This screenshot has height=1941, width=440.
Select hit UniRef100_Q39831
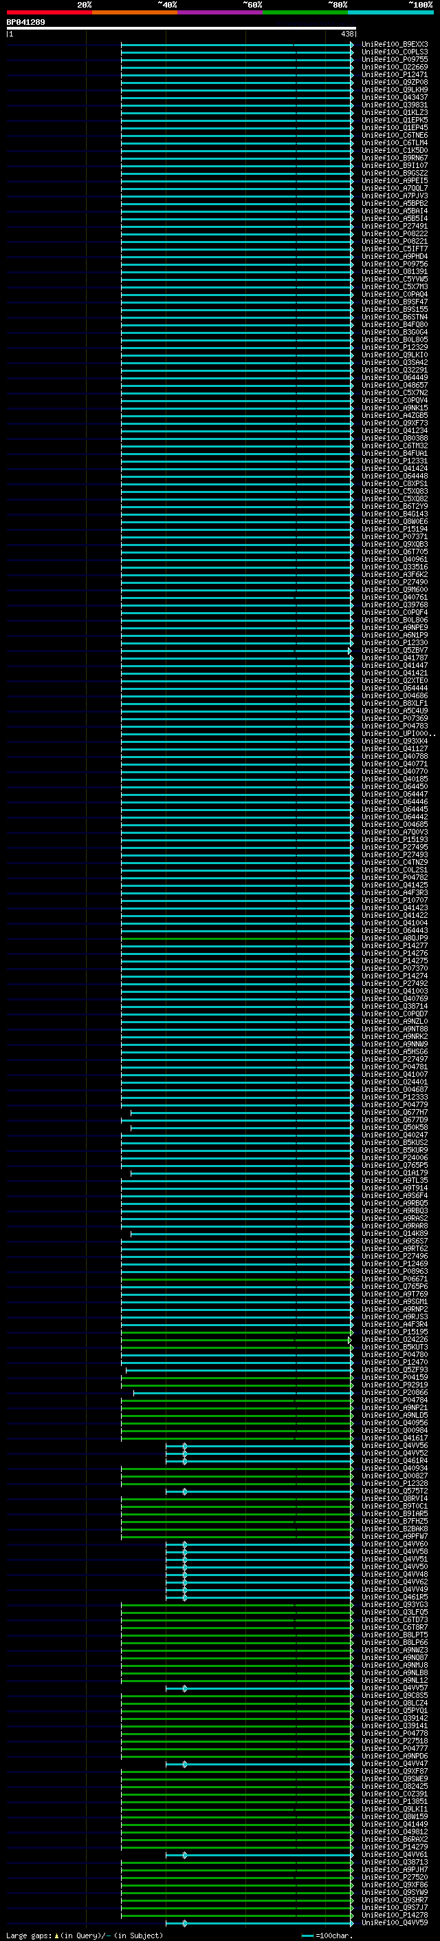395,105
